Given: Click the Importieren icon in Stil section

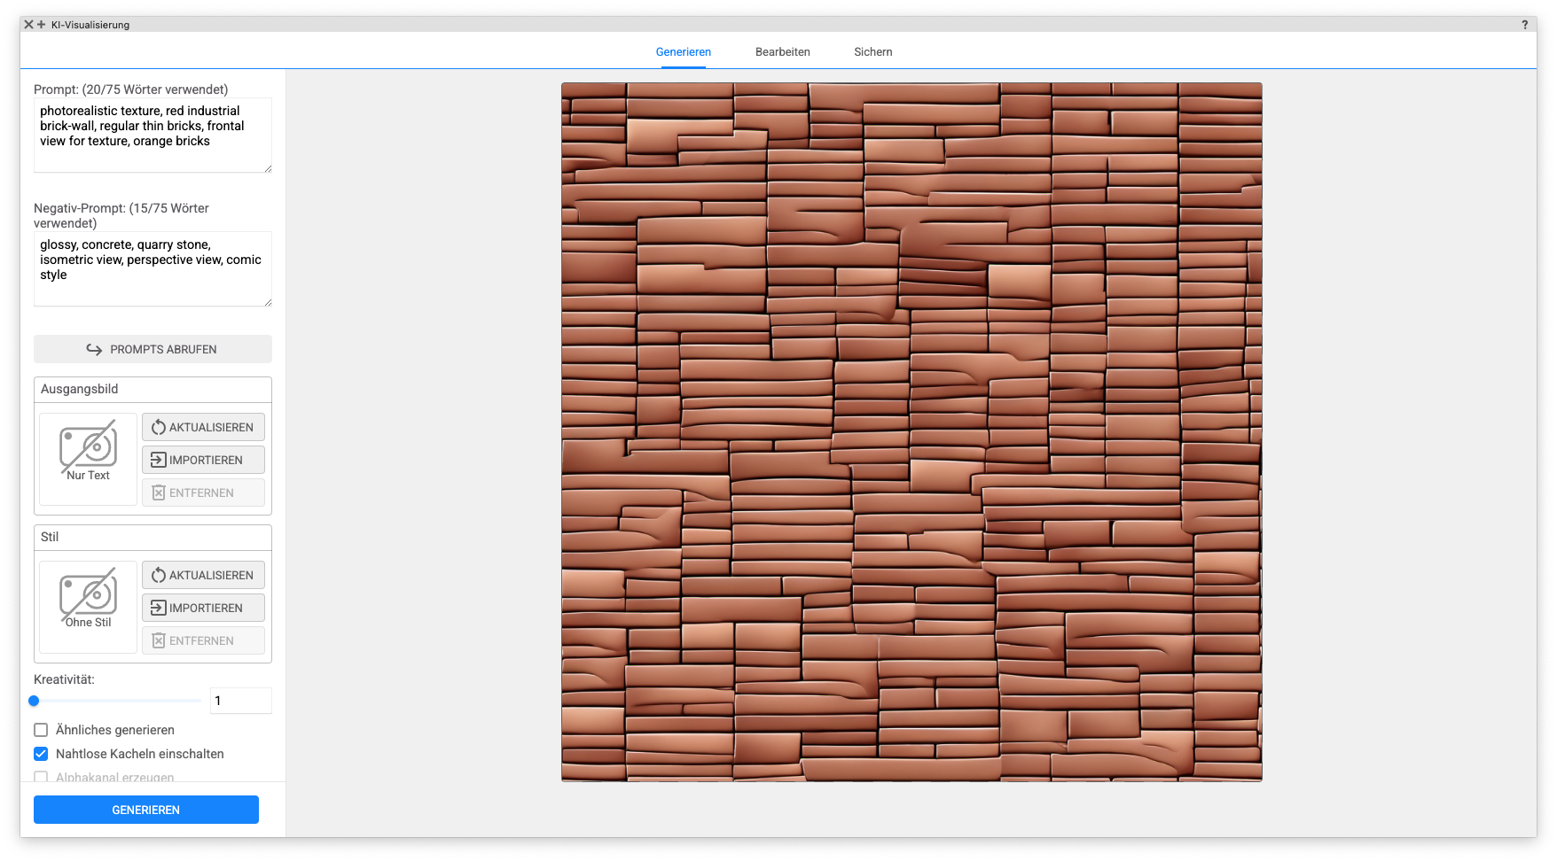Looking at the screenshot, I should click(159, 608).
